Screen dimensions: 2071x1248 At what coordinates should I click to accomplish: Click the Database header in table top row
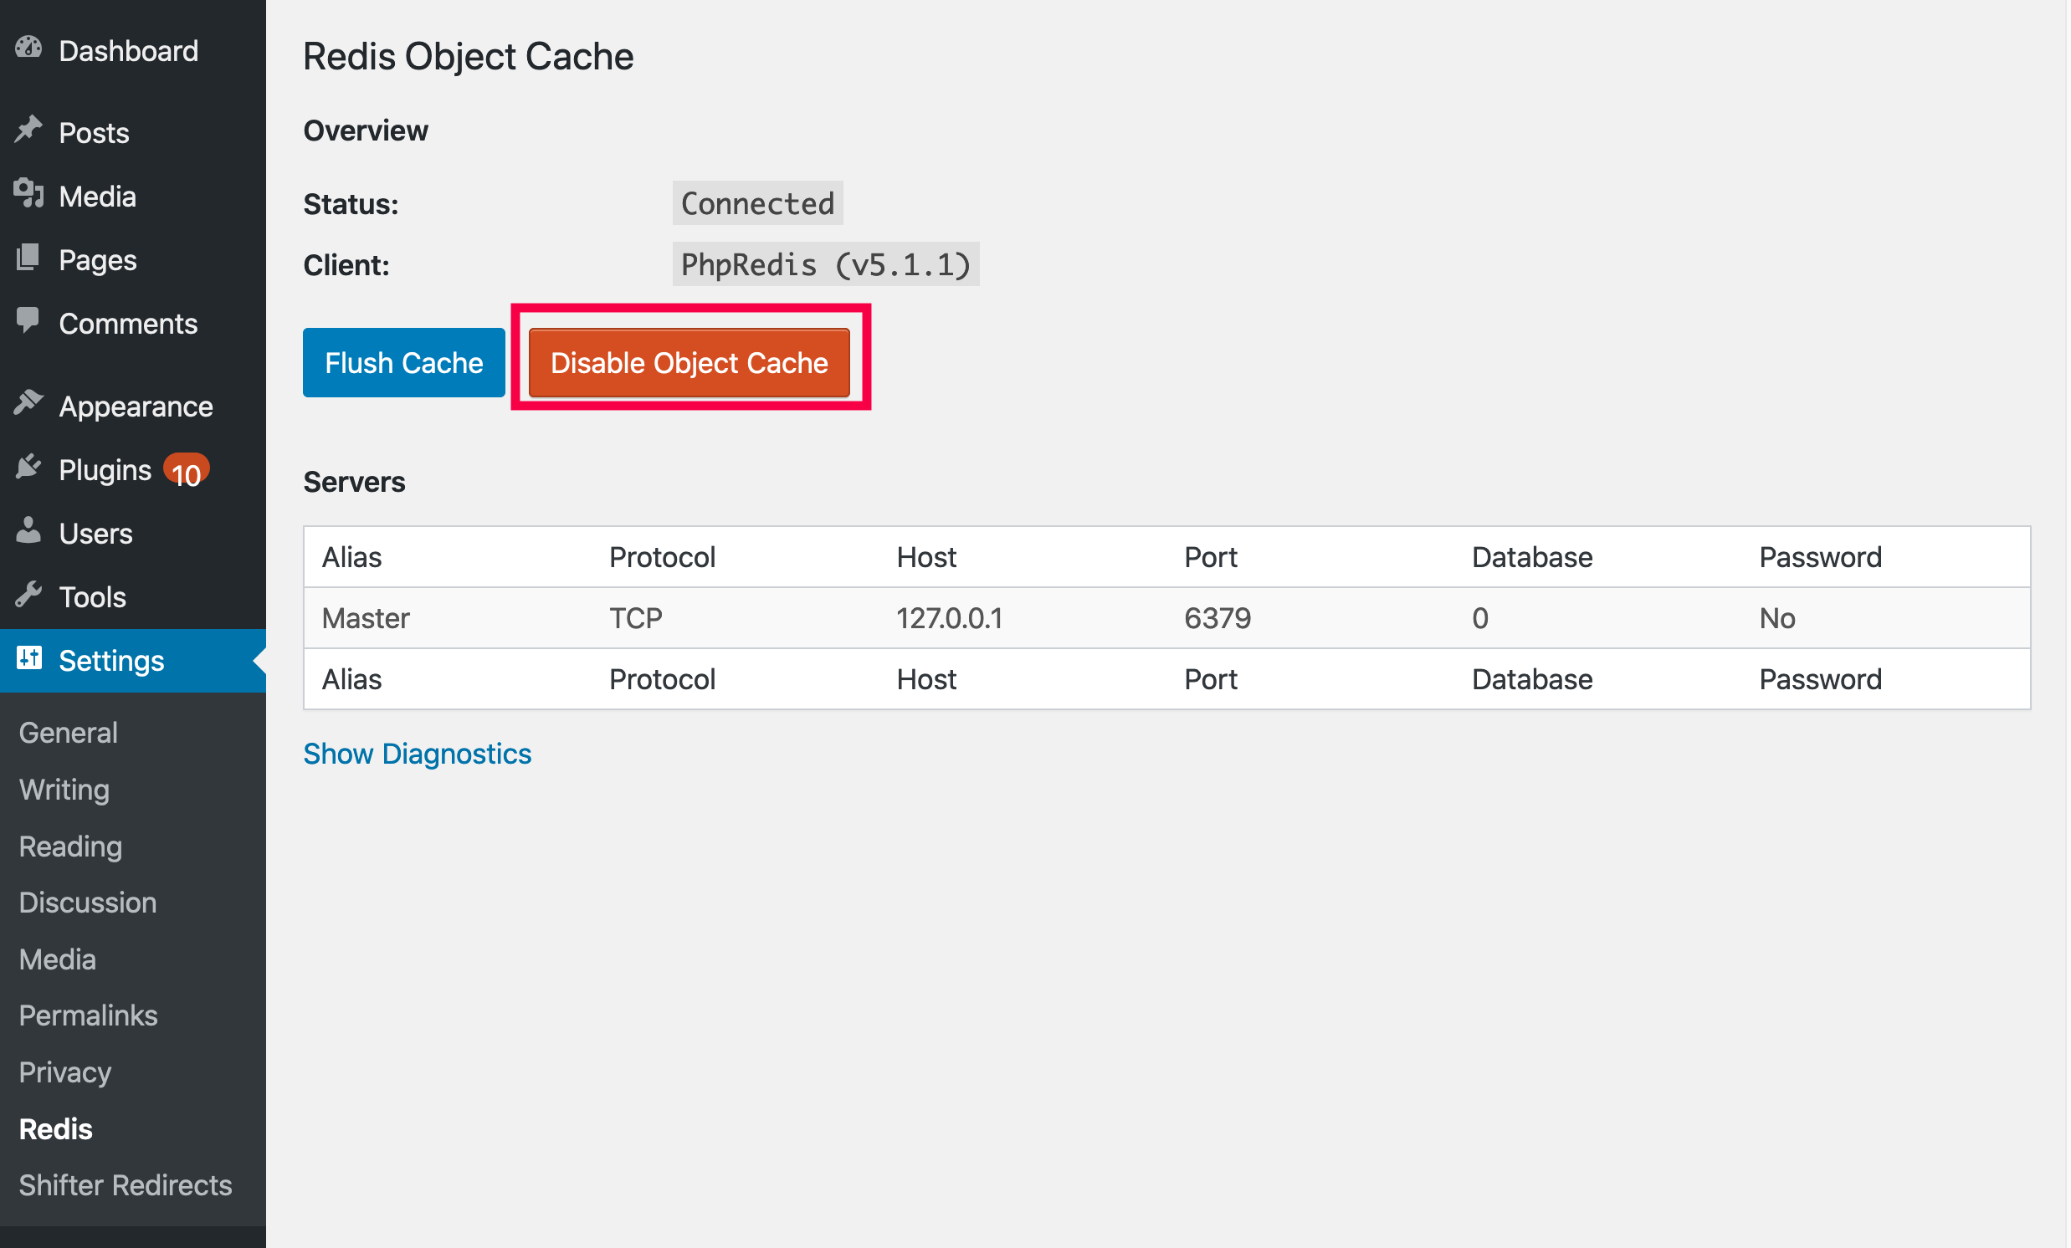1532,557
